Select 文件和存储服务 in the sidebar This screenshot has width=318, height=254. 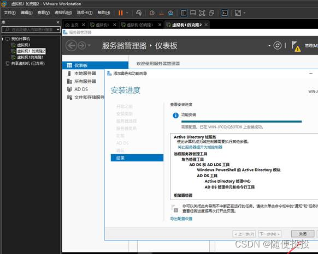(89, 98)
